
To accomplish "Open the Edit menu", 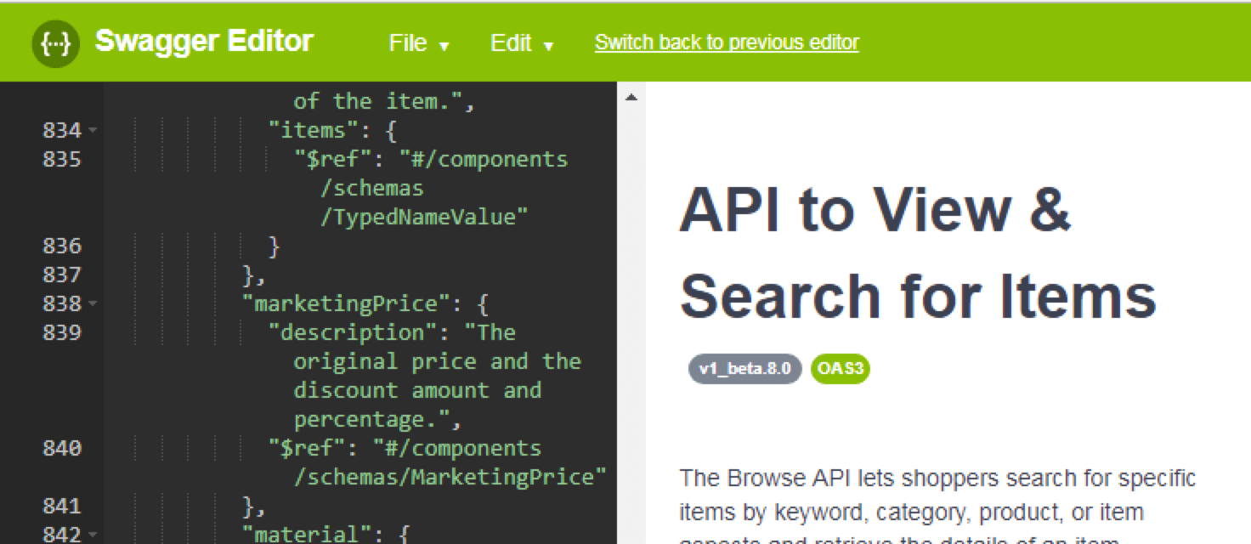I will click(x=522, y=43).
